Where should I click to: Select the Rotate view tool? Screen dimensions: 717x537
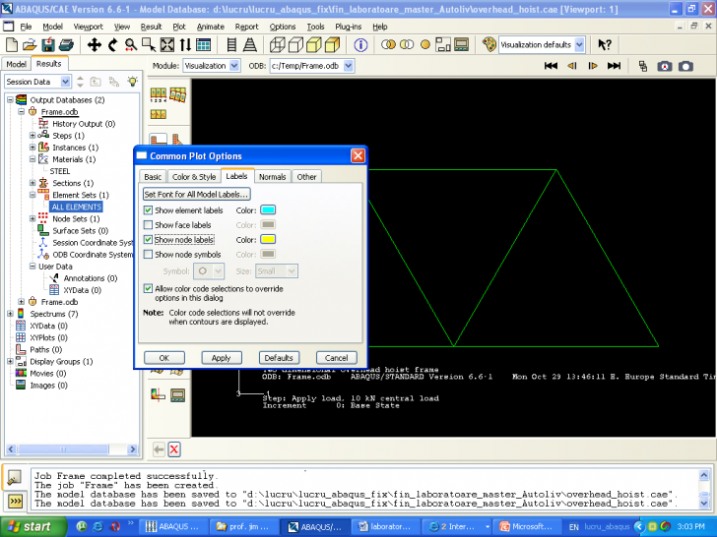[x=112, y=45]
